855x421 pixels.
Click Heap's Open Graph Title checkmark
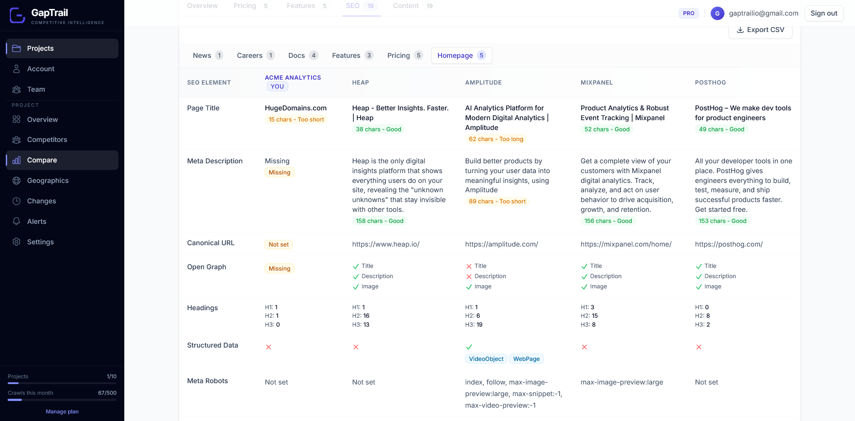[356, 267]
